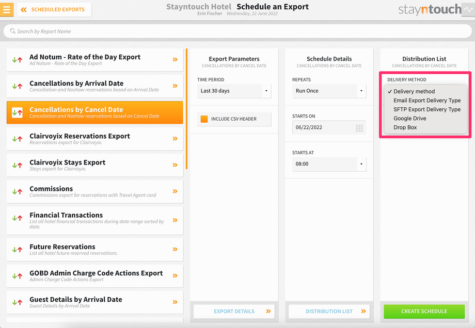Click export arrows icon for Guest Details by Arrival Date
This screenshot has width=475, height=328.
point(17,302)
